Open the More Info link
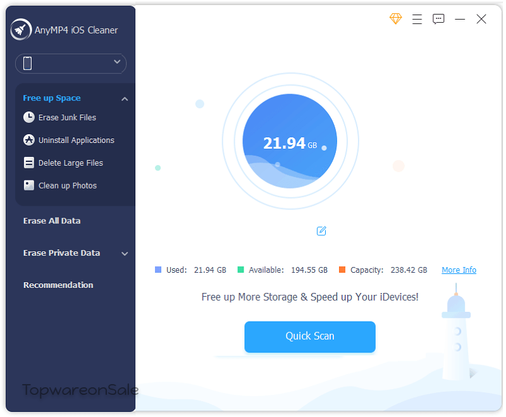Screen dimensions: 506x417 coord(459,270)
